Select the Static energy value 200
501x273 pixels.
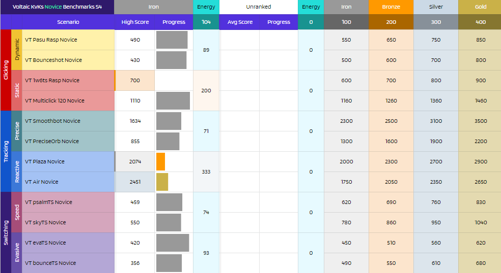click(x=206, y=90)
